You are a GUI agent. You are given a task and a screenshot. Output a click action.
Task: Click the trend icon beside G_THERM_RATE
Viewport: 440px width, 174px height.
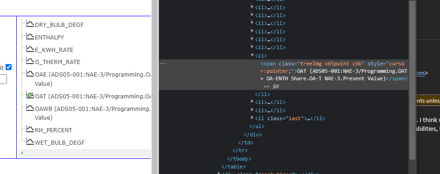coord(30,61)
